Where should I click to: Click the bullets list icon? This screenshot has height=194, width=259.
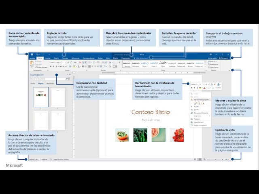tap(90, 63)
